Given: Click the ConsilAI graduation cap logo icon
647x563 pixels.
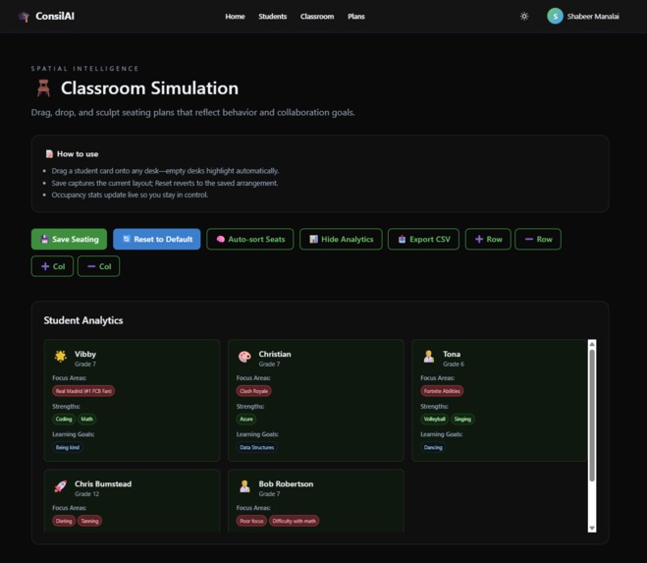Looking at the screenshot, I should click(24, 17).
